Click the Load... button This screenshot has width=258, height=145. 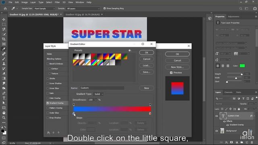[x=146, y=65]
